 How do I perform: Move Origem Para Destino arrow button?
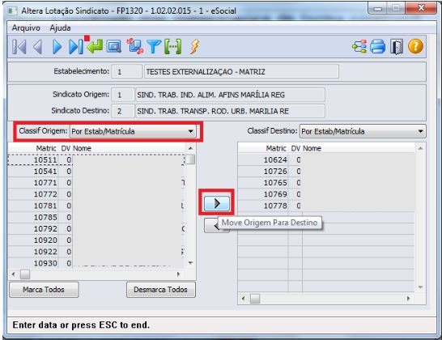(x=216, y=203)
